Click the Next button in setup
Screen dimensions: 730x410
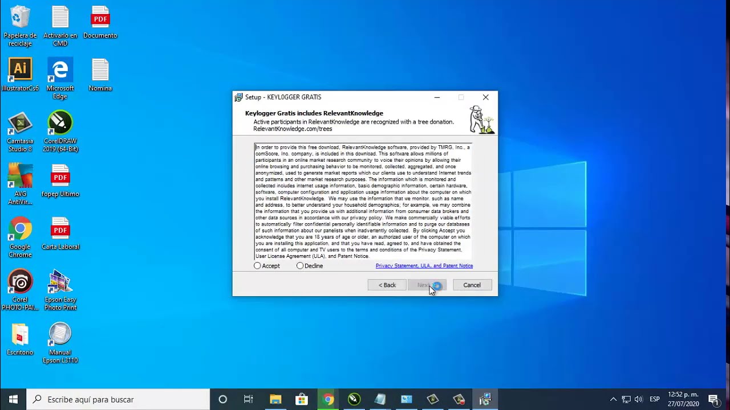[x=427, y=285]
